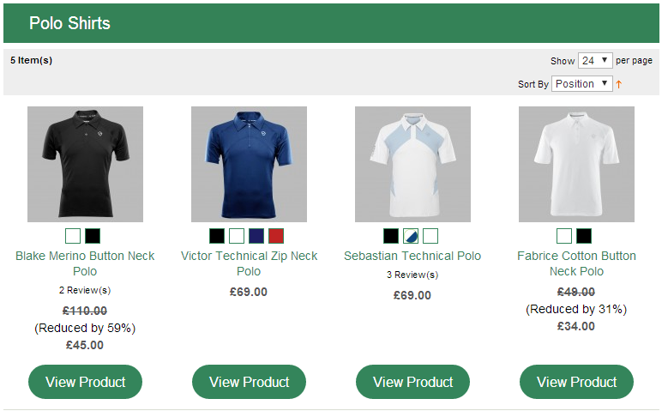Image resolution: width=662 pixels, height=411 pixels.
Task: View Product for Fabrice Cotton Button Neck Polo
Action: [576, 382]
